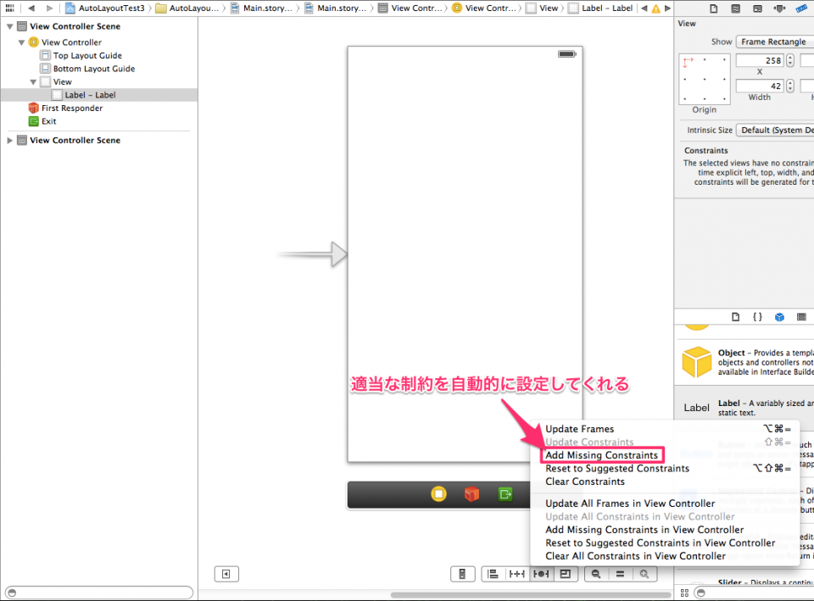Select Label item in object library
The image size is (814, 601).
coord(745,408)
